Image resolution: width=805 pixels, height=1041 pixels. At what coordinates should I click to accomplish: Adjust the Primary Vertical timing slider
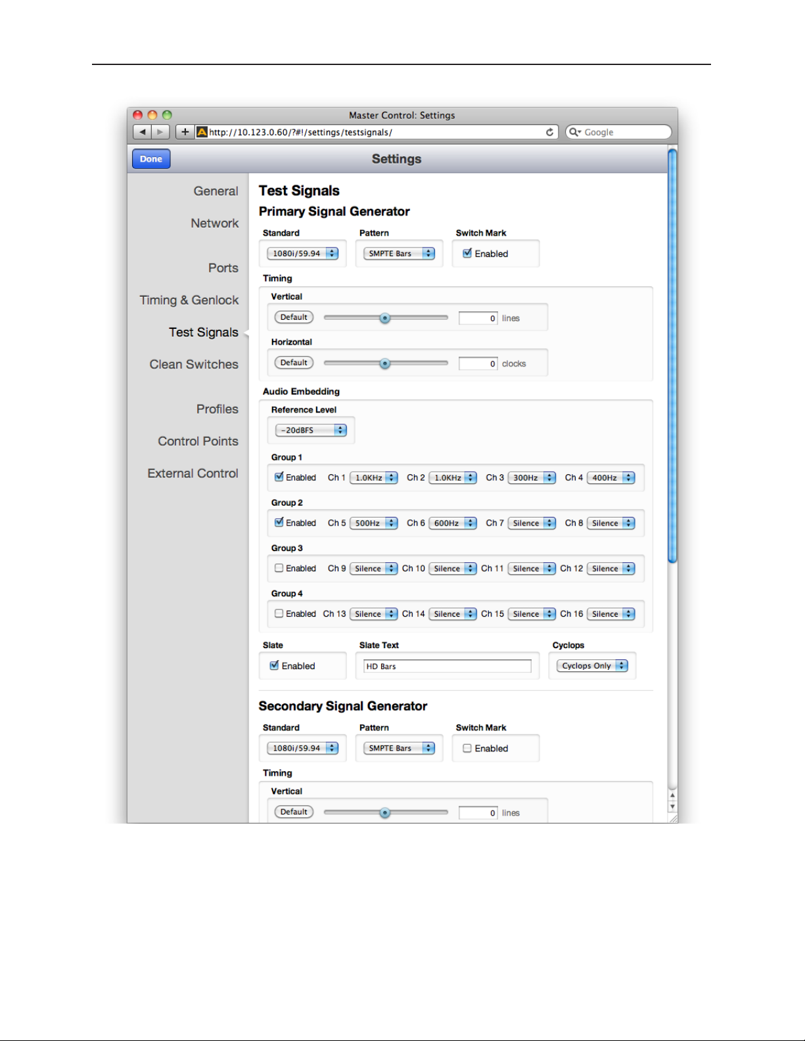click(385, 318)
